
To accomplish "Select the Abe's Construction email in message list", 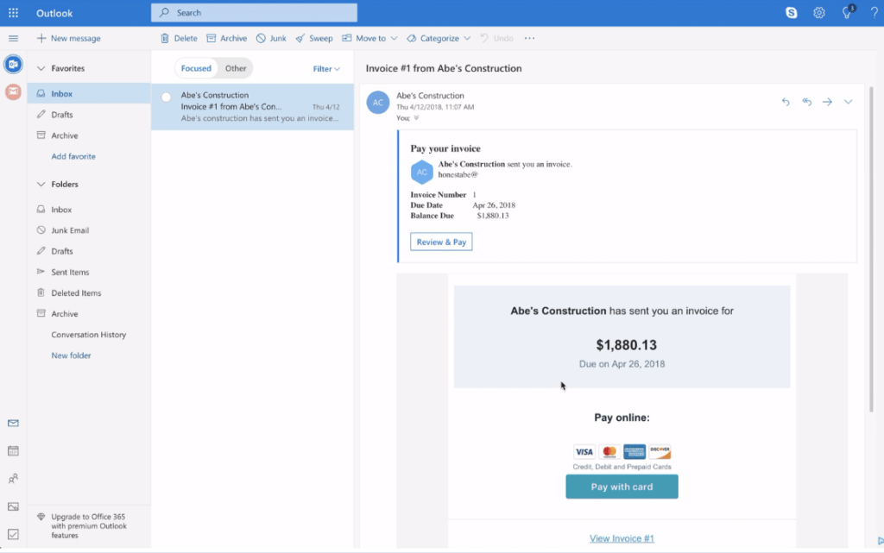I will [x=253, y=106].
